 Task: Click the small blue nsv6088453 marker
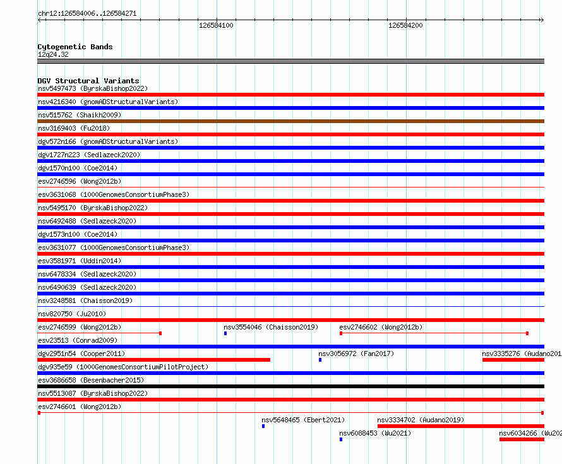[x=341, y=439]
